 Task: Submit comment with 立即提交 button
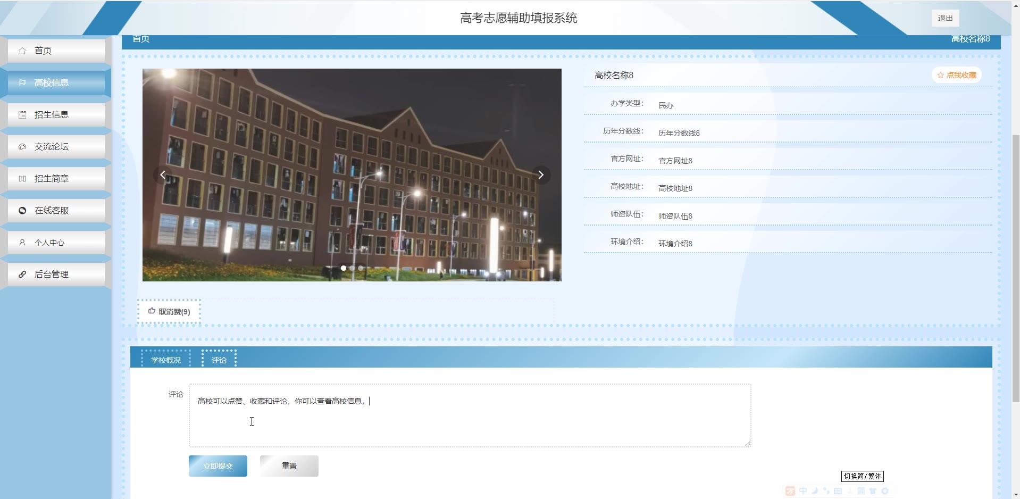(x=218, y=466)
